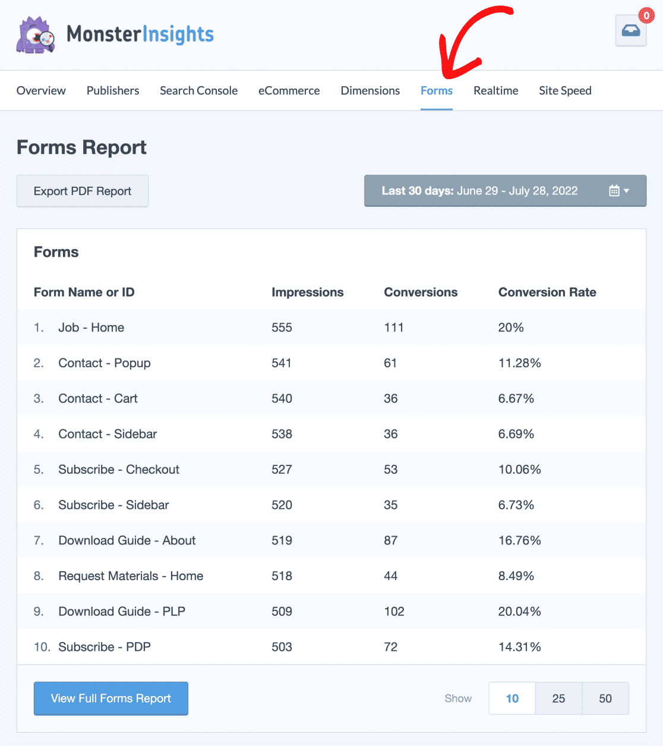Select the eCommerce tab

(289, 90)
